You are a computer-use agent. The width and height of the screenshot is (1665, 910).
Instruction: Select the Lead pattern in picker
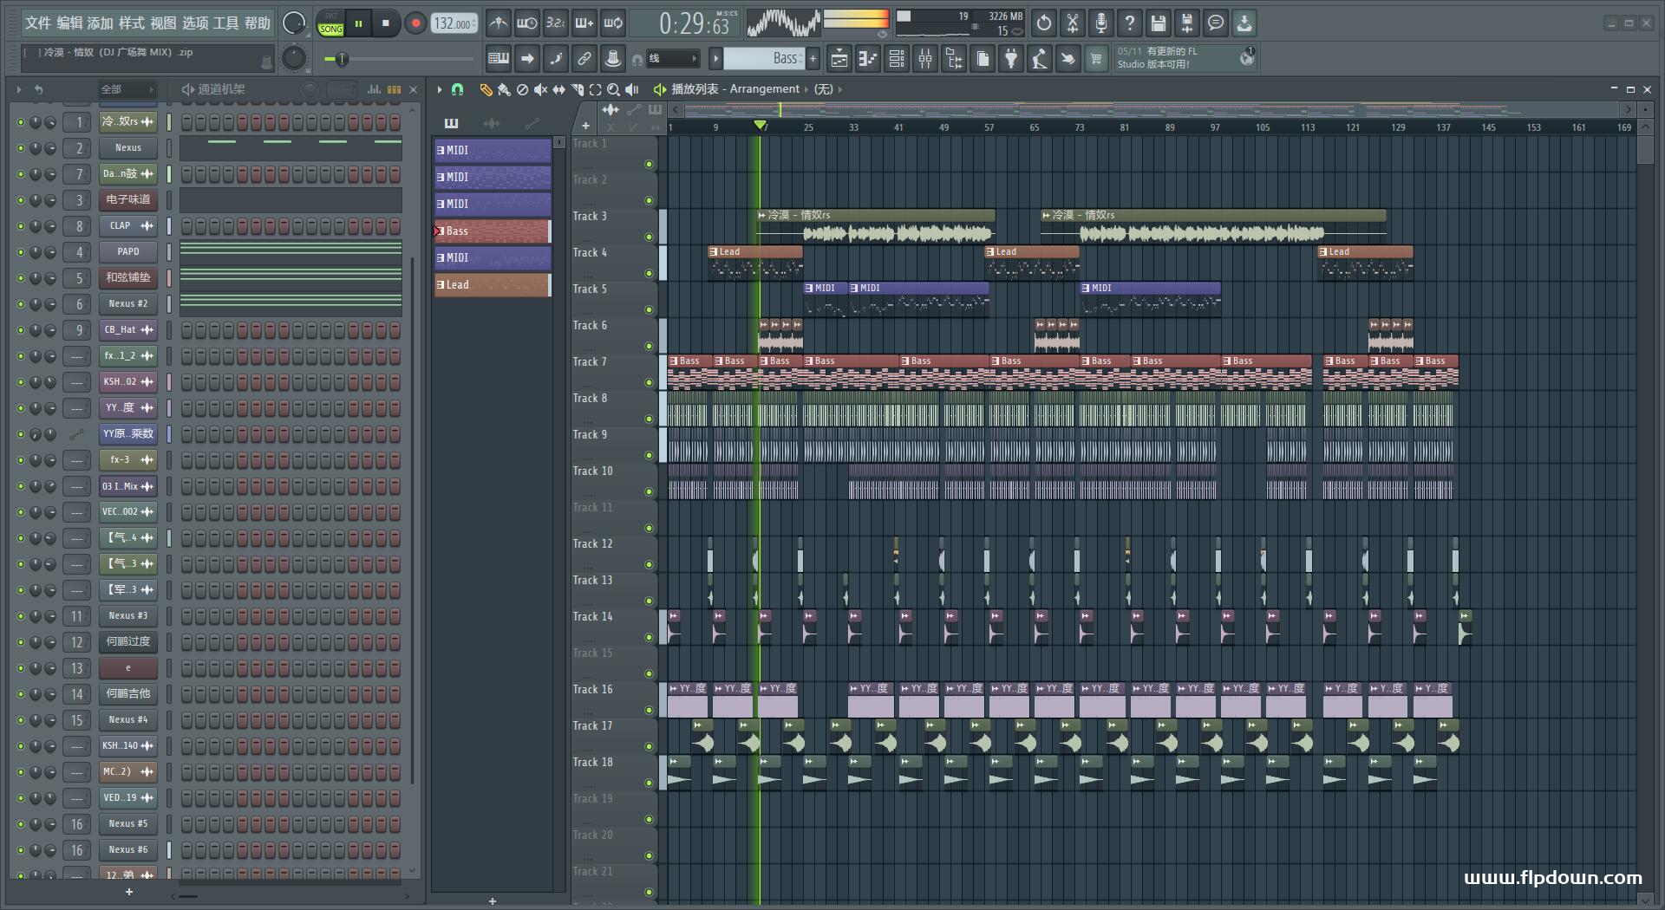click(493, 285)
